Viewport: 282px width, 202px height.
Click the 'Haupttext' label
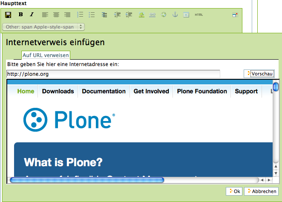14,3
